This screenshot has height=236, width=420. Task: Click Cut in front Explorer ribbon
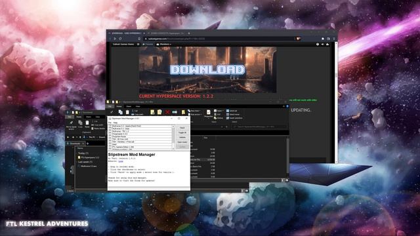click(x=135, y=111)
